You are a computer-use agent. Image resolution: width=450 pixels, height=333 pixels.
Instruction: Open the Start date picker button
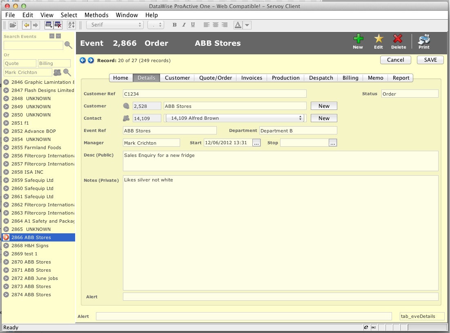coord(256,143)
